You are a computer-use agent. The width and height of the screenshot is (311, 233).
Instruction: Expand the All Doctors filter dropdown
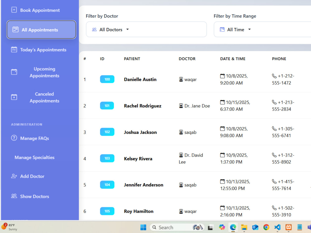[x=146, y=29]
